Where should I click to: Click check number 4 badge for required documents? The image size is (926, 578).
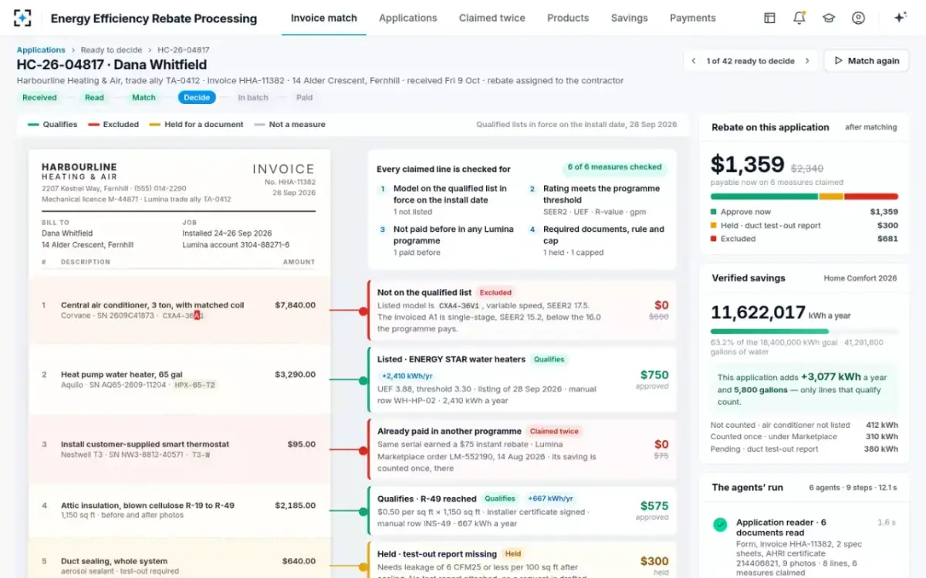tap(532, 230)
